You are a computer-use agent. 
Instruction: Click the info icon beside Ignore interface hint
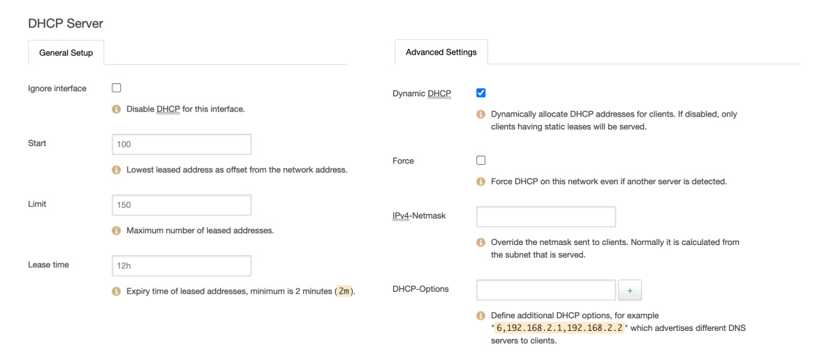pos(117,110)
